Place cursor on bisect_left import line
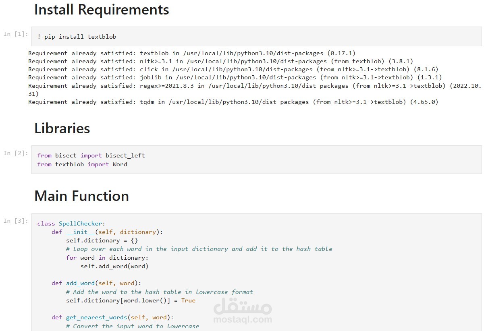 pyautogui.click(x=91, y=155)
